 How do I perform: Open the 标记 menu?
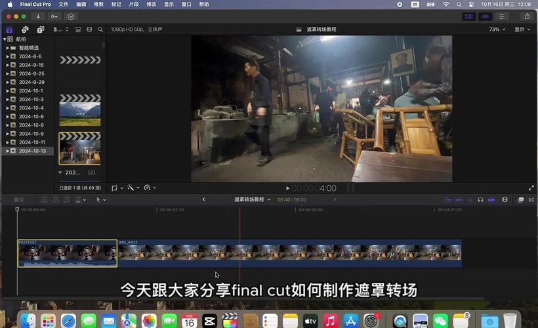click(116, 5)
